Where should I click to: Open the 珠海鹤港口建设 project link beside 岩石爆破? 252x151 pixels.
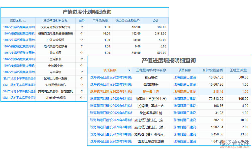coord(184,77)
